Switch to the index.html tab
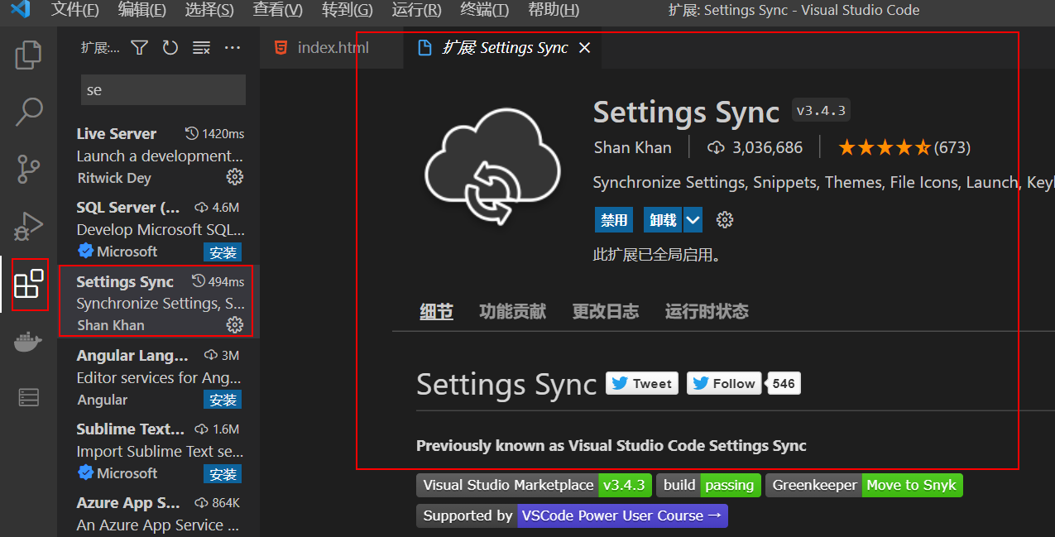1055x537 pixels. click(332, 48)
